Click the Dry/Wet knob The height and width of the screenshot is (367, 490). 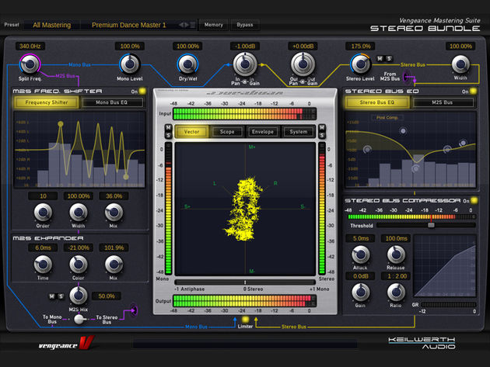tap(187, 64)
